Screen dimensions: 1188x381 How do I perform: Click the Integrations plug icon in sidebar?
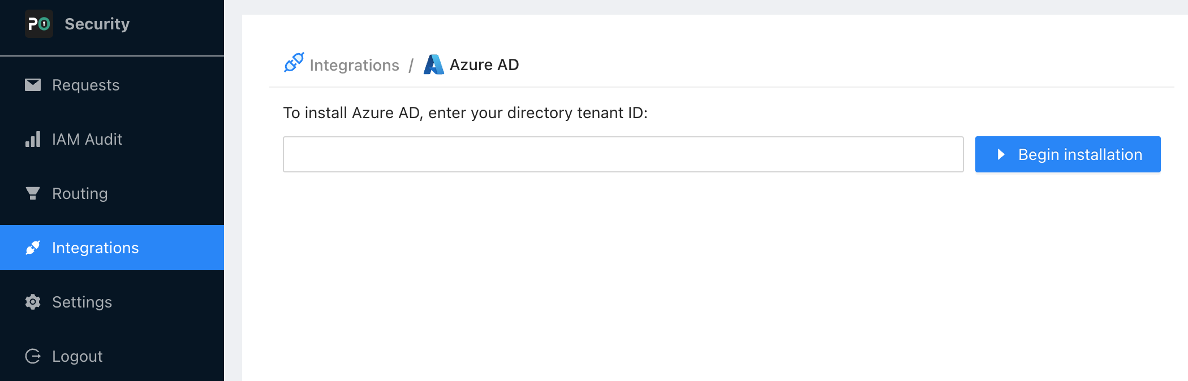[x=33, y=248]
